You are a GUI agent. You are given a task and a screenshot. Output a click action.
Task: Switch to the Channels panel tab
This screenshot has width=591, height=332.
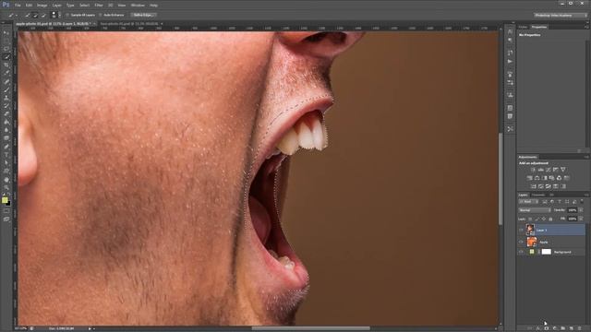click(538, 195)
